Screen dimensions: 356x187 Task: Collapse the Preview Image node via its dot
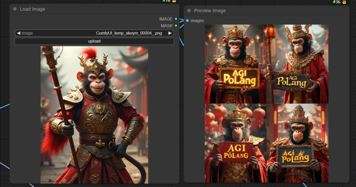click(x=189, y=11)
